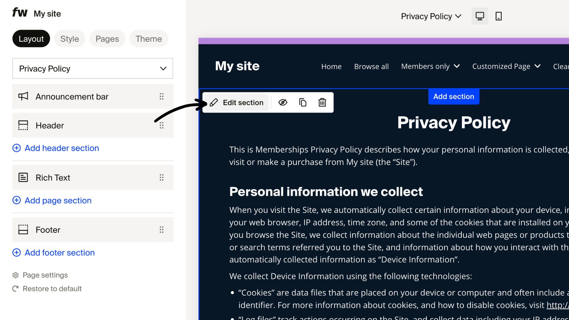569x320 pixels.
Task: Open the Privacy Policy page selector
Action: click(92, 68)
